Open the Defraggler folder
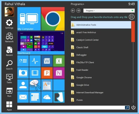Viewport: 139px width, 114px height. (x=101, y=55)
